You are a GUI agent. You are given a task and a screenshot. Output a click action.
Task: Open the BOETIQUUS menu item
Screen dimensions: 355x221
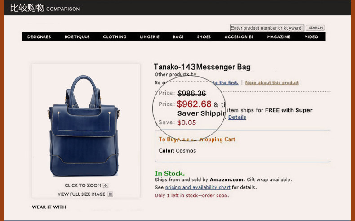pos(77,37)
